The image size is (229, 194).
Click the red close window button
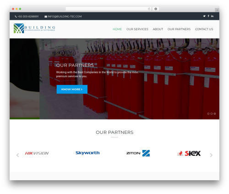tap(13, 9)
